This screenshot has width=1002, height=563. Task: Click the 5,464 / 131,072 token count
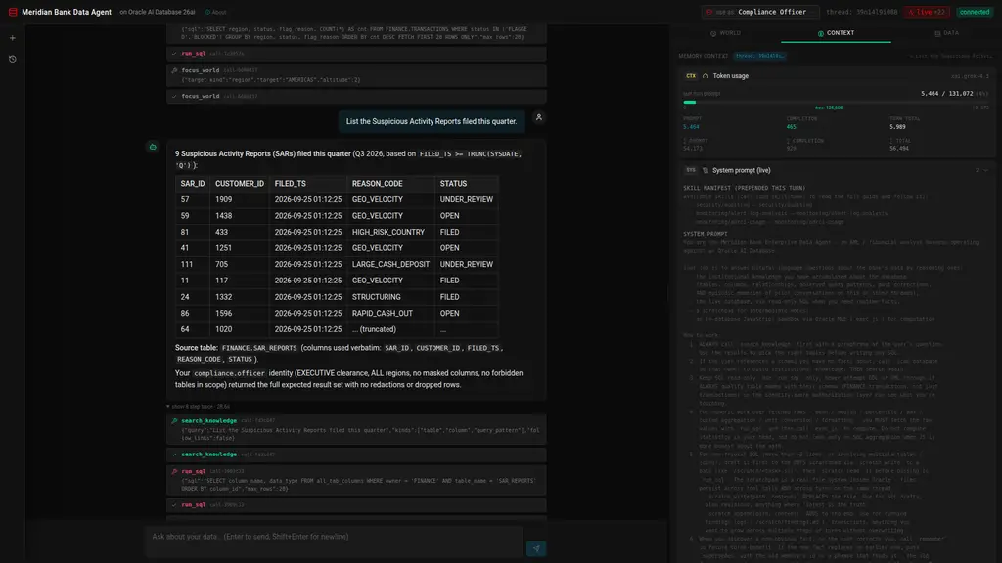pos(946,94)
